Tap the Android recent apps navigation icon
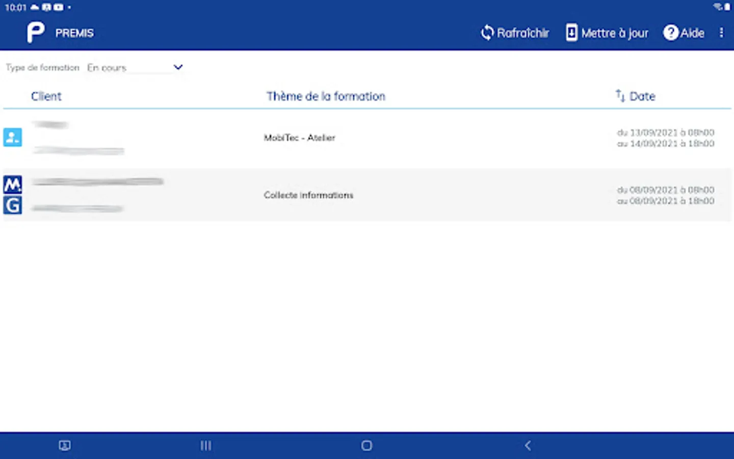Viewport: 734px width, 459px height. tap(205, 445)
